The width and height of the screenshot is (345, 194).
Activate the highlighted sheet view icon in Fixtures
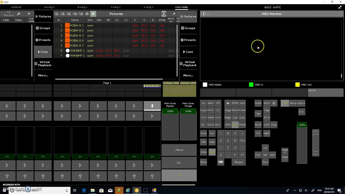click(93, 14)
